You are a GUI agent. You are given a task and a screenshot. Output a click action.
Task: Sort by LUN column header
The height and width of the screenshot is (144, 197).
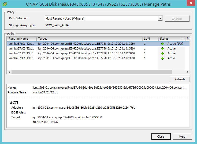pyautogui.click(x=150, y=39)
